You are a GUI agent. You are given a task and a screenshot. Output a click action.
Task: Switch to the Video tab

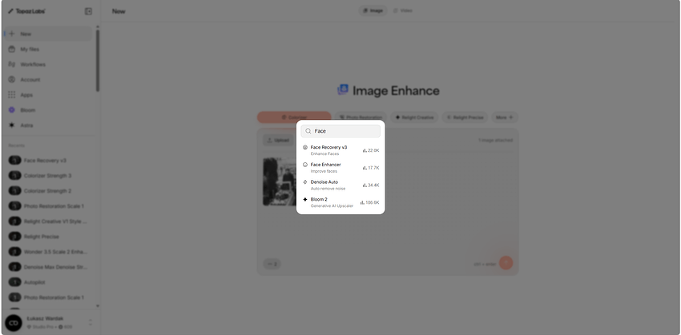coord(403,10)
